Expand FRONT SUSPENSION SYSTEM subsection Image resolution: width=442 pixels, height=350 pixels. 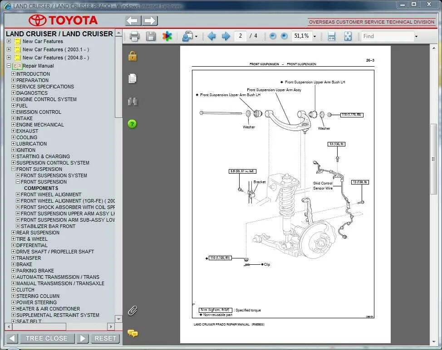pyautogui.click(x=18, y=175)
